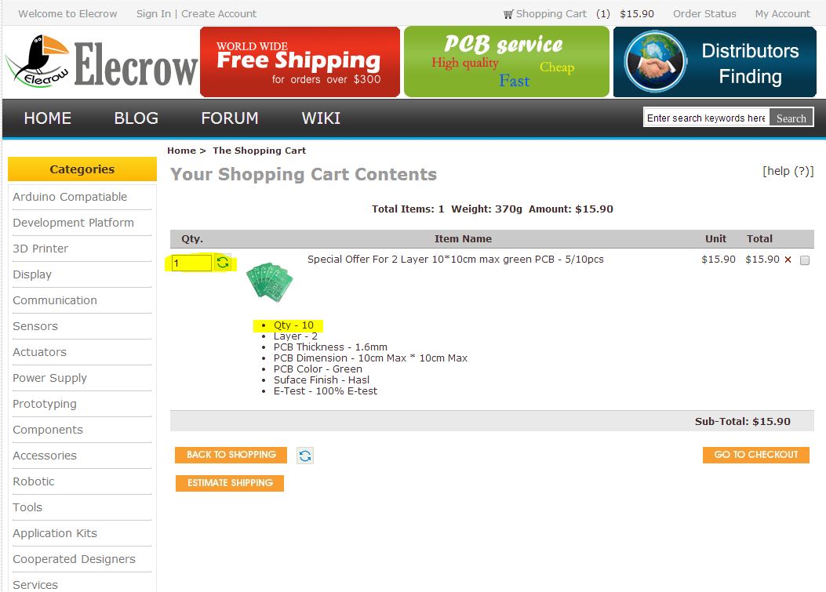826x592 pixels.
Task: Open the shopping cart icon in header
Action: tap(508, 14)
